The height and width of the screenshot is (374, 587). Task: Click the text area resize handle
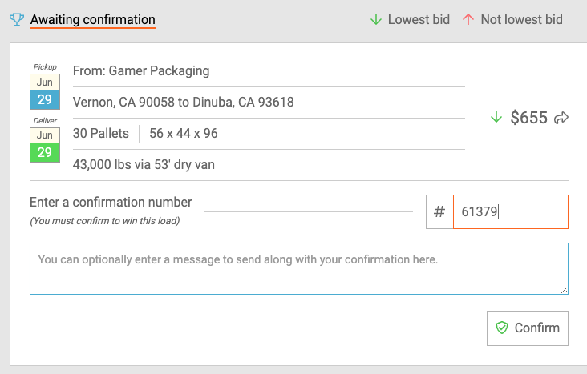[565, 290]
